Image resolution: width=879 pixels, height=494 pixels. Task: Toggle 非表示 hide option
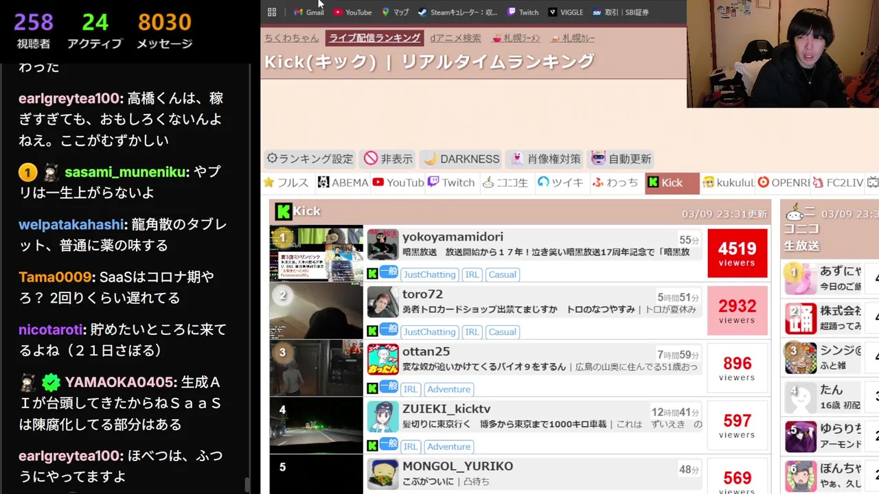click(x=388, y=158)
